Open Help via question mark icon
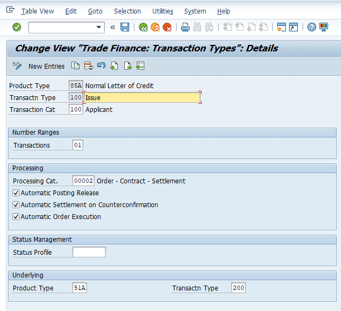This screenshot has width=341, height=311. (x=312, y=27)
